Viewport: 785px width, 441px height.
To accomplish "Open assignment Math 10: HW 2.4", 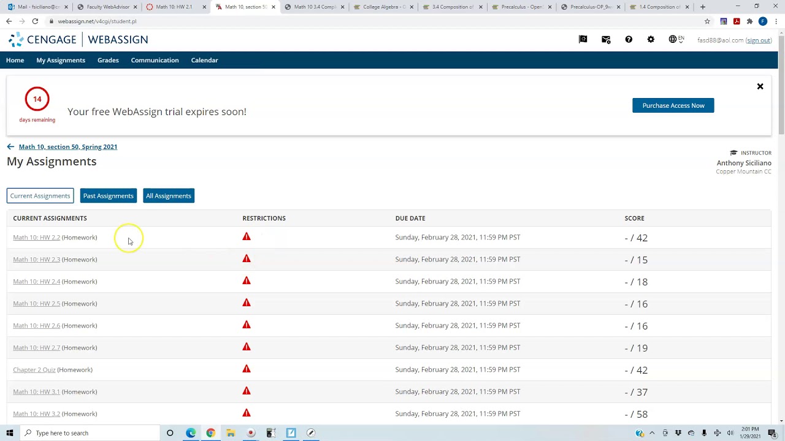I will (x=37, y=282).
